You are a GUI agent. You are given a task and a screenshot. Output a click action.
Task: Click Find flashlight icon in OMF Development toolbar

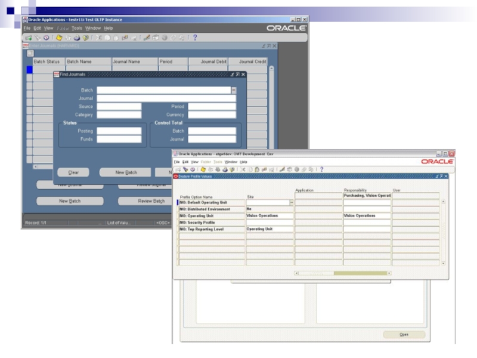point(185,169)
